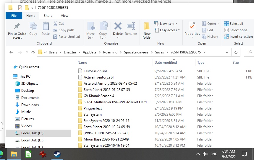Select the GV Kharak Season 4 folder
This screenshot has width=254, height=160.
(x=99, y=96)
